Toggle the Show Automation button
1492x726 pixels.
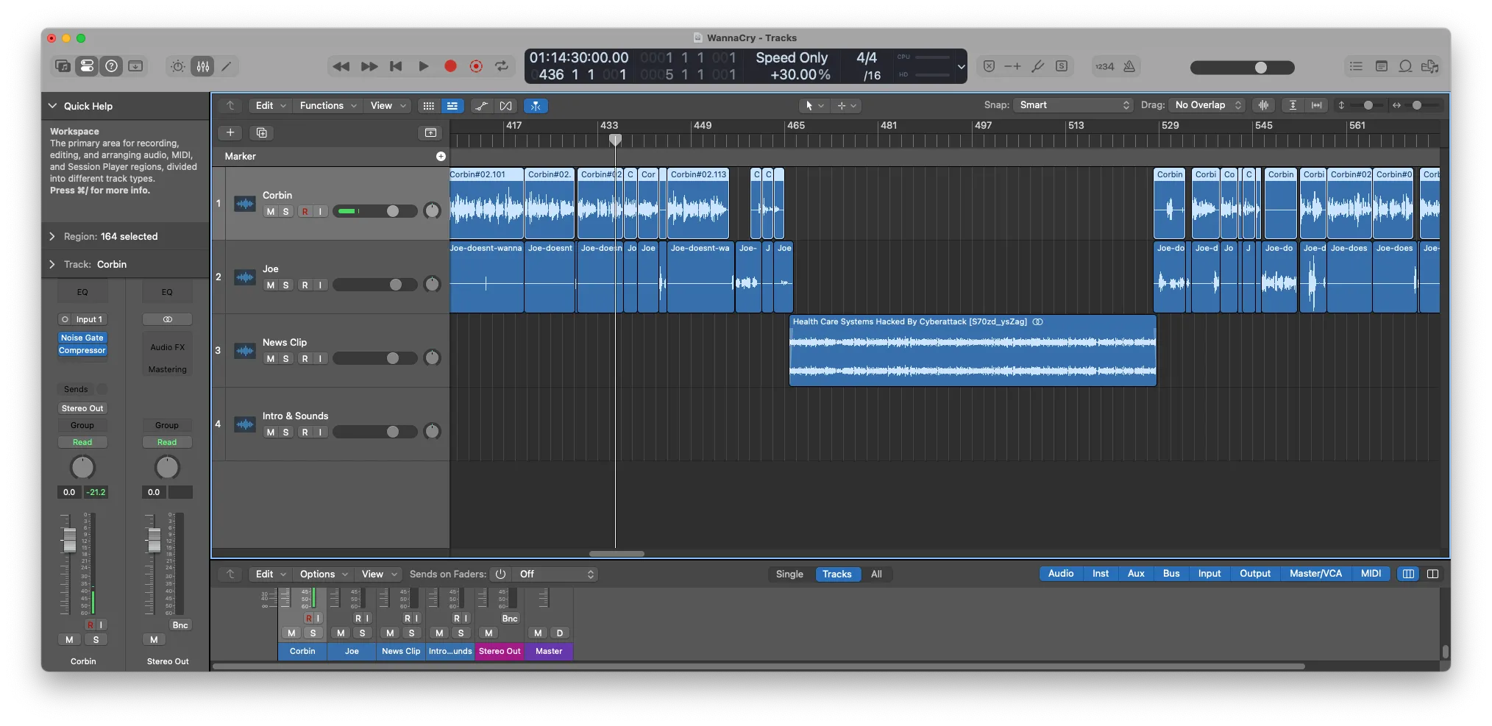pyautogui.click(x=481, y=106)
